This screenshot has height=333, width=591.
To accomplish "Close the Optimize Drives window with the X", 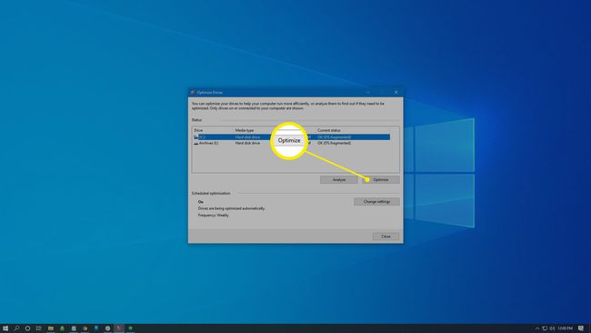I will point(396,93).
